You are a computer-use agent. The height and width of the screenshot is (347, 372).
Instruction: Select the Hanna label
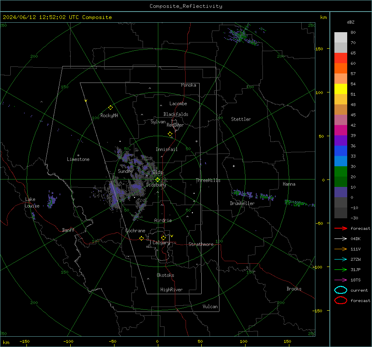point(289,184)
